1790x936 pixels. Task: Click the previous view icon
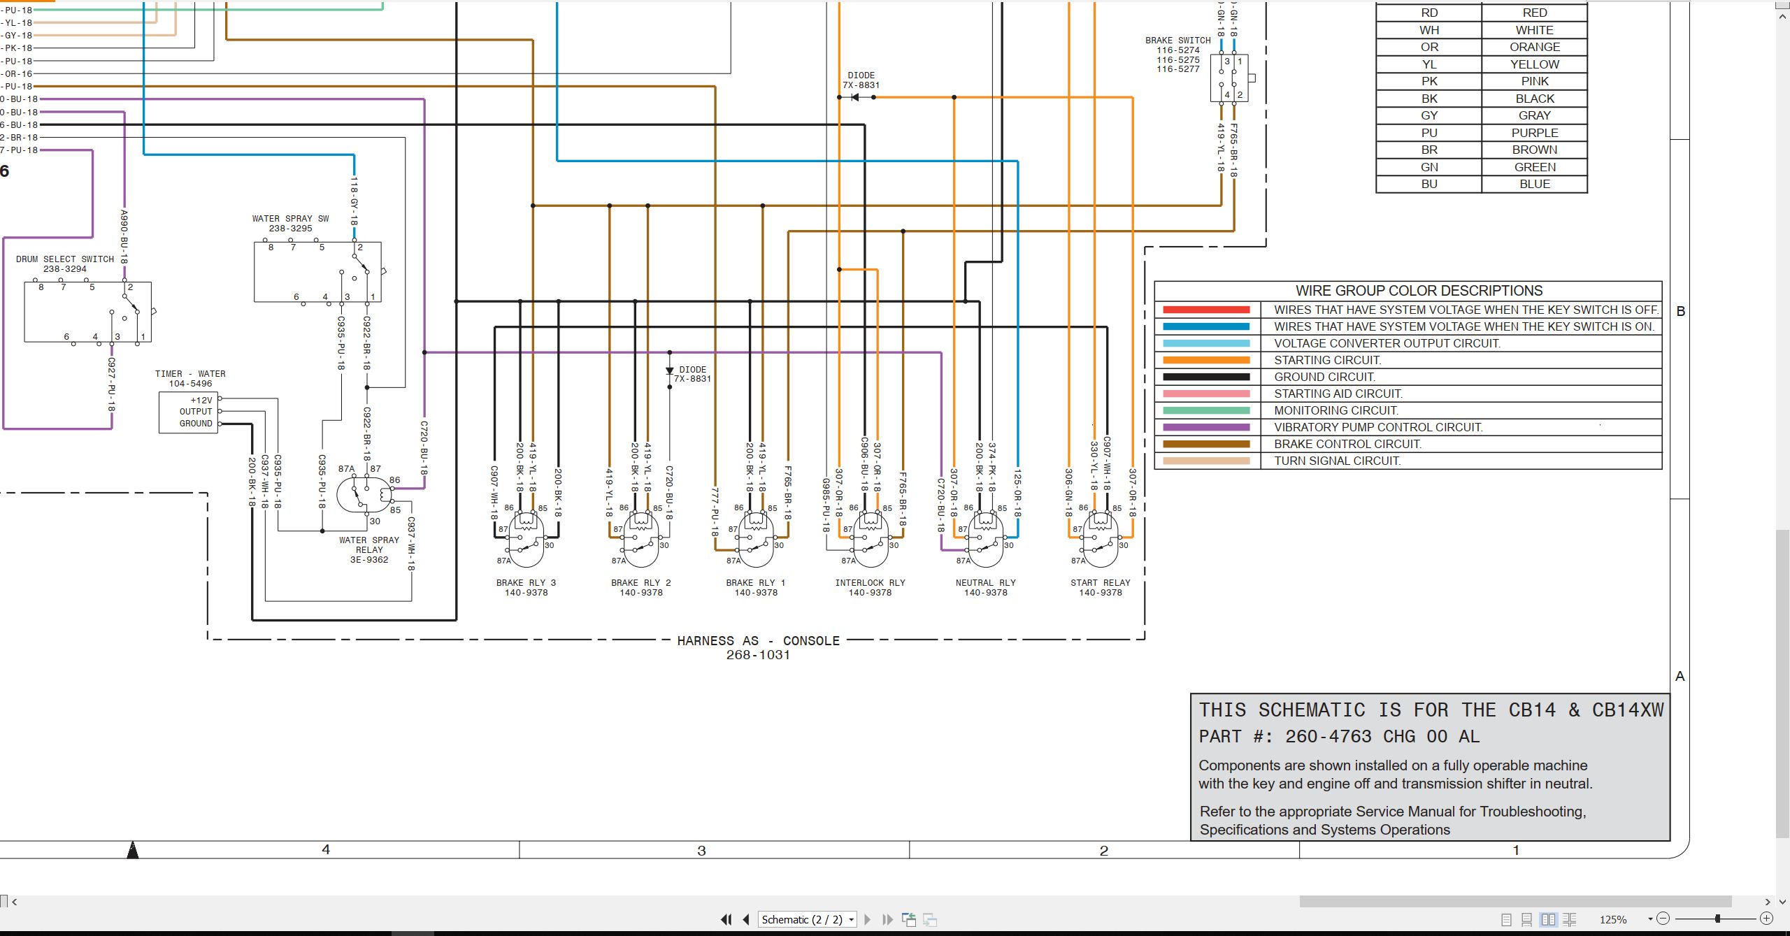909,919
